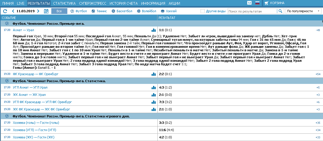Filter results by Баскетбол

pyautogui.click(x=122, y=11)
